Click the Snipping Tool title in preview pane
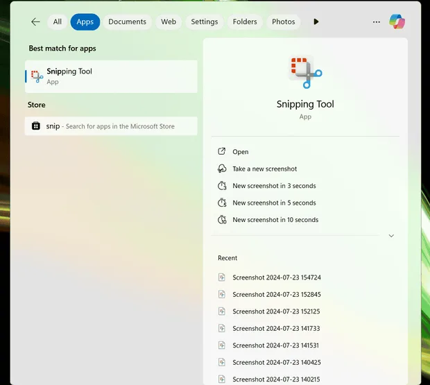This screenshot has height=385, width=430. pyautogui.click(x=305, y=104)
